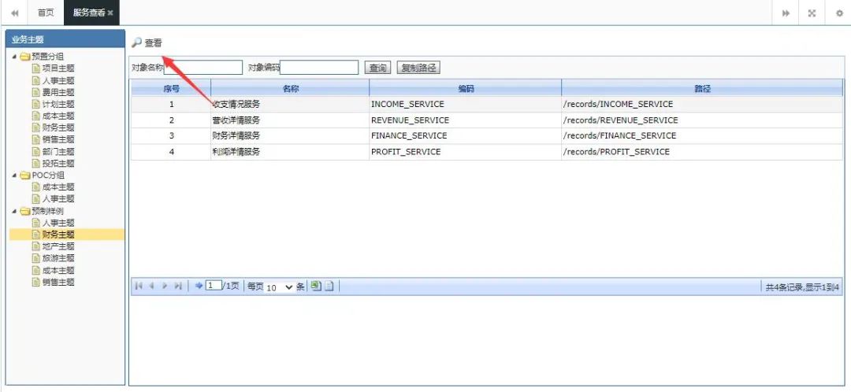Viewport: 851px width, 392px height.
Task: Click the PROFIT_SERVICE code cell
Action: pyautogui.click(x=406, y=152)
